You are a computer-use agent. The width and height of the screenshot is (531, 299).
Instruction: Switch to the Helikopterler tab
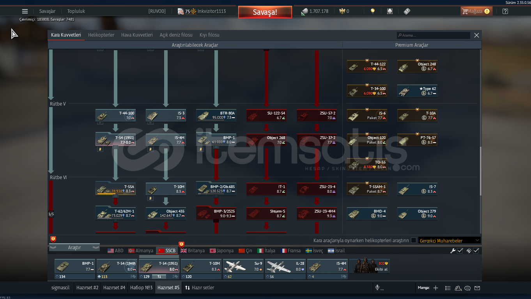point(101,35)
